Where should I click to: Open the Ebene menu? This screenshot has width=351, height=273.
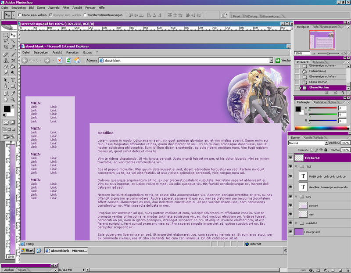(x=41, y=7)
